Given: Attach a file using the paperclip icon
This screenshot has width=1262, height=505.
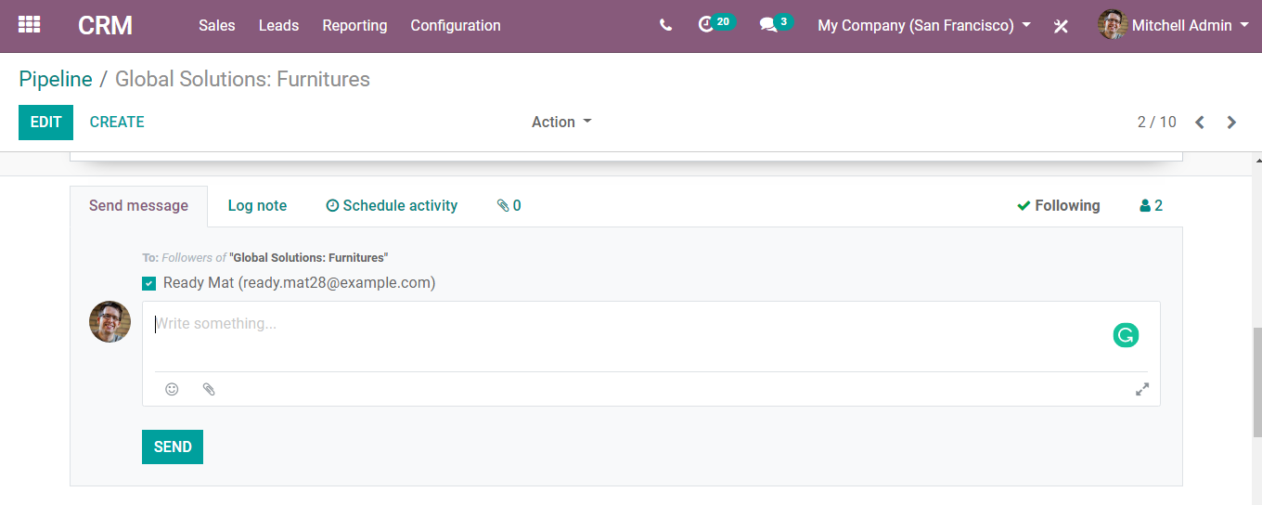Looking at the screenshot, I should pyautogui.click(x=209, y=389).
